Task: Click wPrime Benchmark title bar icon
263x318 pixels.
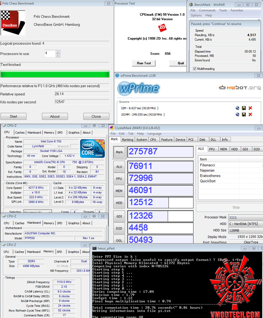Action: (117, 75)
